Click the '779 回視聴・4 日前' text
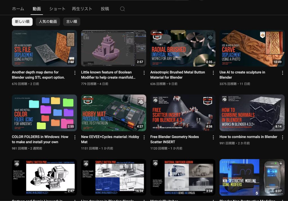288x201 pixels. [x=94, y=84]
